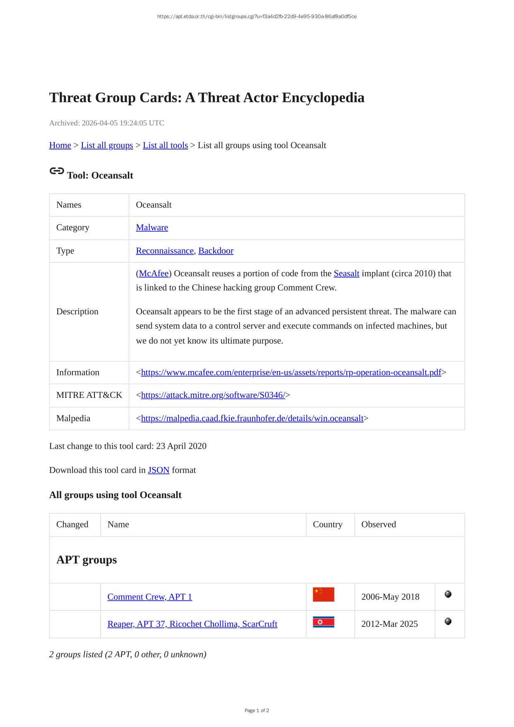The image size is (514, 727).
Task: Open the McAfee Operation Oceansalt PDF link
Action: click(x=291, y=373)
